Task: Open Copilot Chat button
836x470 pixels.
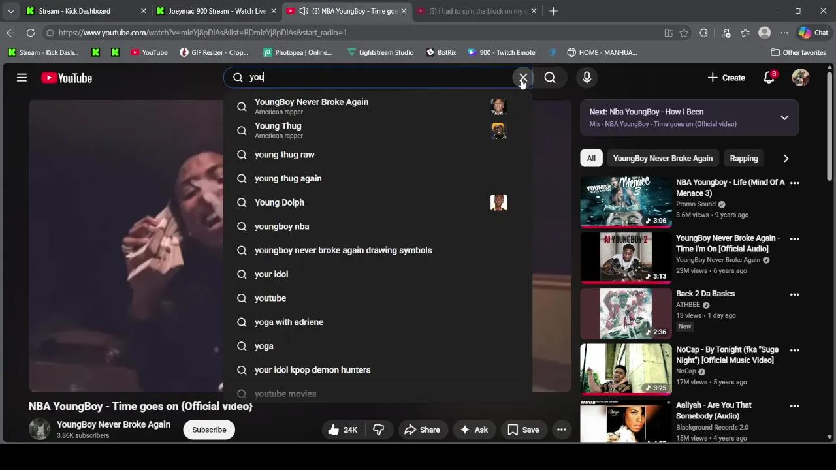Action: 814,33
